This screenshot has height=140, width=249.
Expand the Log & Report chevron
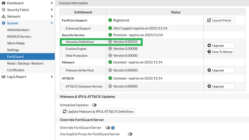coord(52,77)
